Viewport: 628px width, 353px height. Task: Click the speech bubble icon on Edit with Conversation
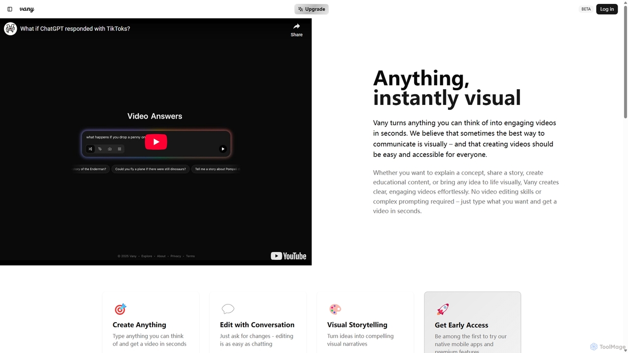pos(228,309)
